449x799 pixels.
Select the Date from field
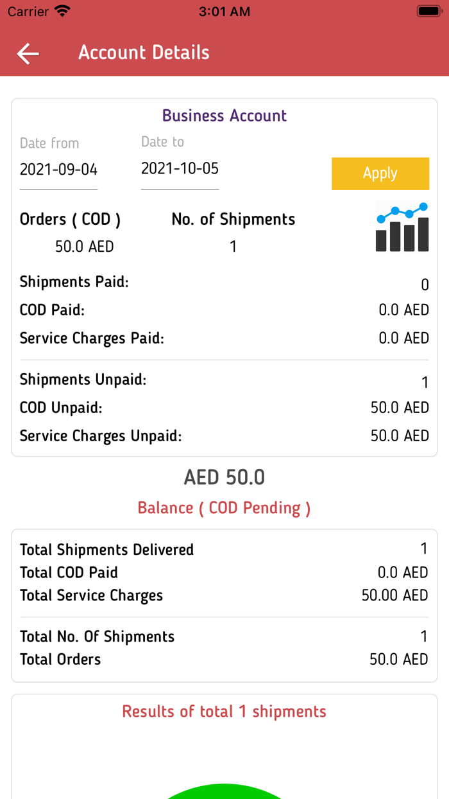[58, 170]
